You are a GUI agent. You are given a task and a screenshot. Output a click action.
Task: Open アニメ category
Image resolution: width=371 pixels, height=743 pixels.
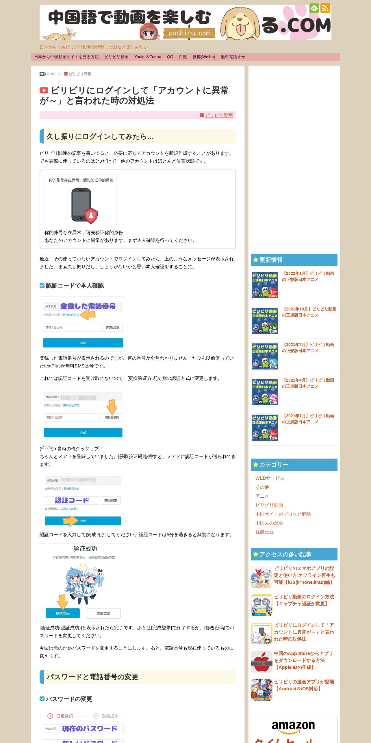click(x=262, y=496)
